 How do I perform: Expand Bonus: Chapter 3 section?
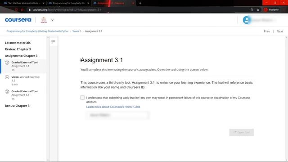[x=17, y=106]
